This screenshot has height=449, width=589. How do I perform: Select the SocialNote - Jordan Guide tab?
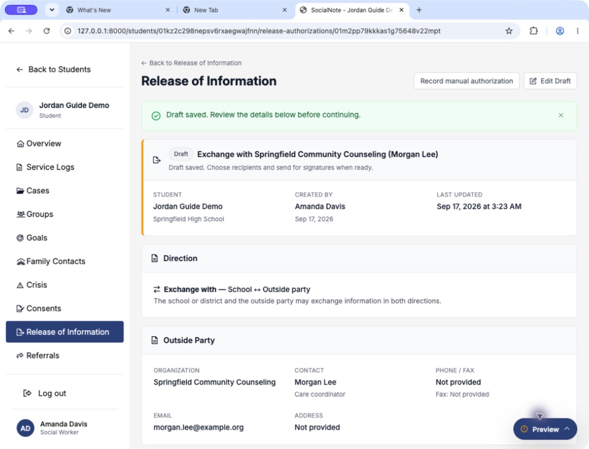(x=351, y=10)
